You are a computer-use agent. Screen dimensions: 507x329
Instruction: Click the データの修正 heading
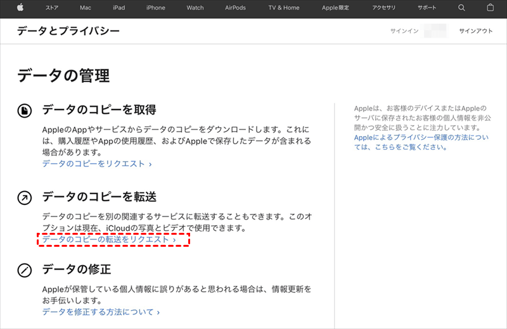[x=76, y=270]
